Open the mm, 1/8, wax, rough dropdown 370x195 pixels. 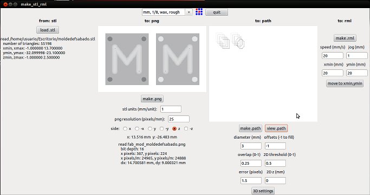[167, 12]
